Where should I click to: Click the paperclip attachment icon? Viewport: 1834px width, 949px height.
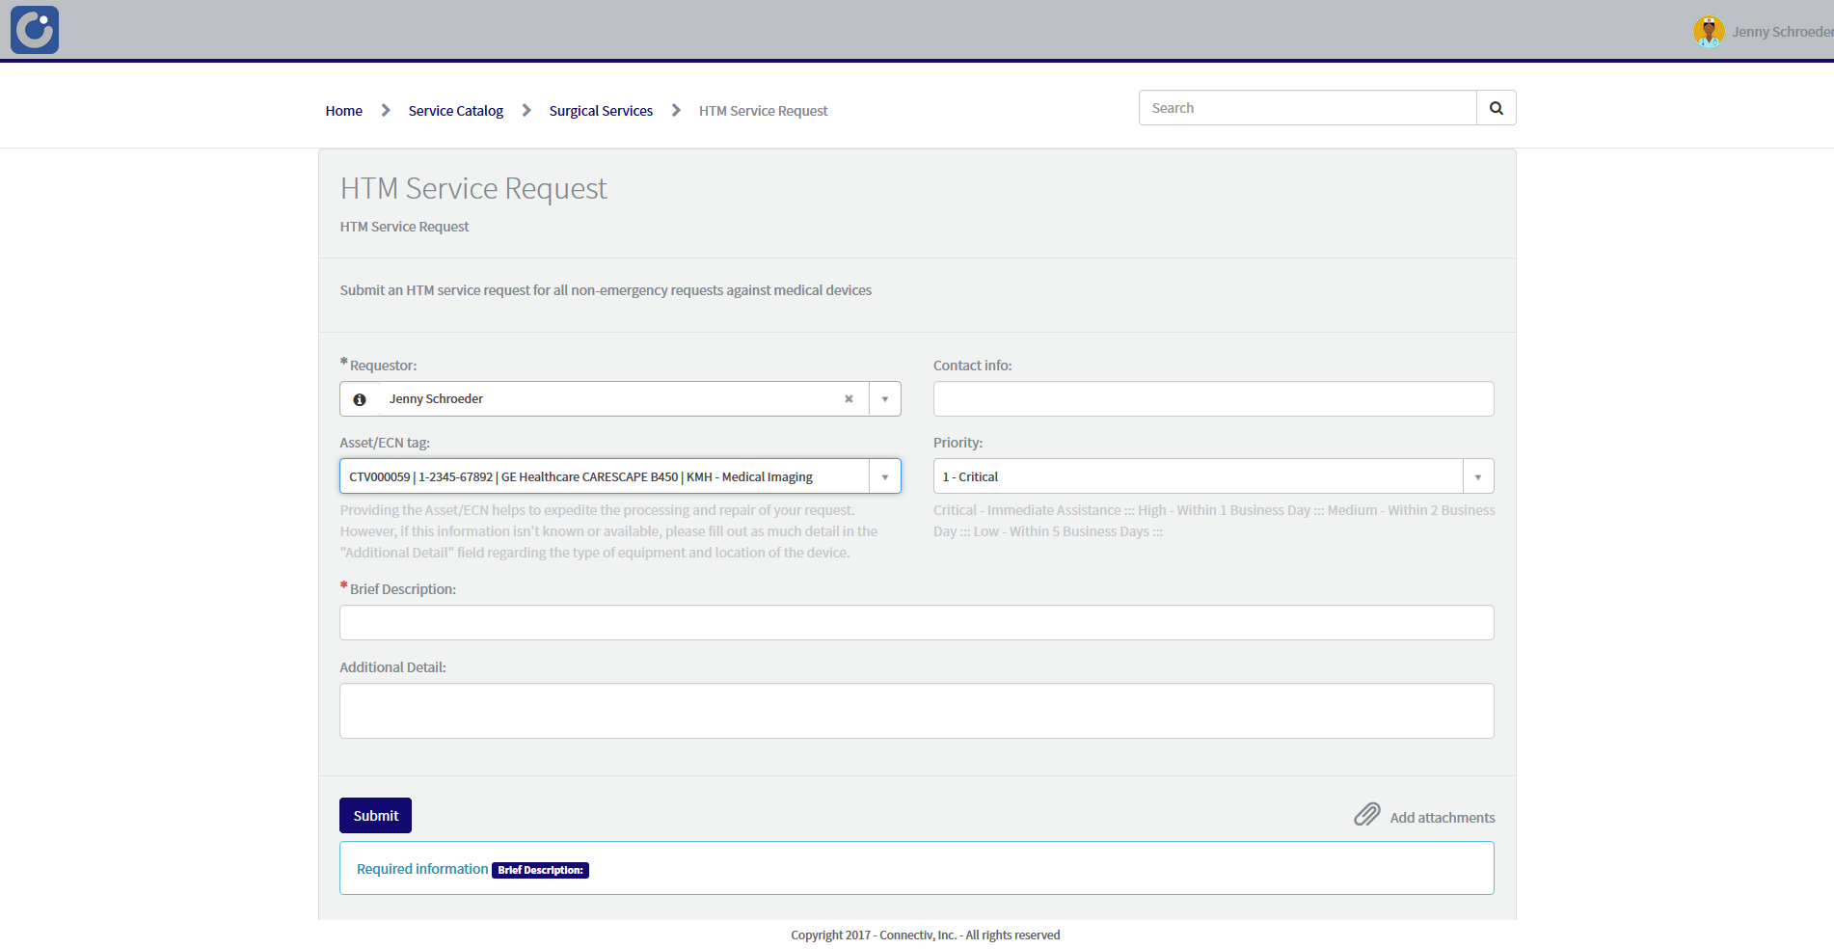[x=1366, y=815]
